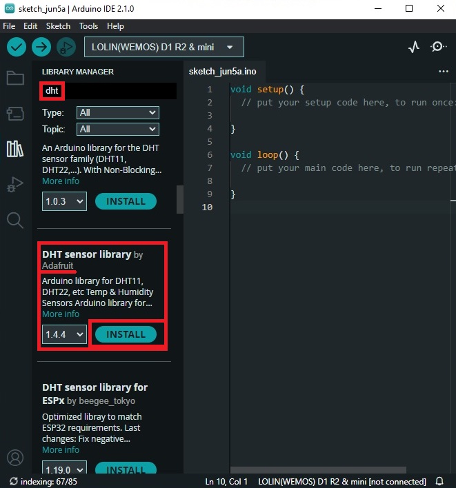456x488 pixels.
Task: Open the Tools menu
Action: (88, 26)
